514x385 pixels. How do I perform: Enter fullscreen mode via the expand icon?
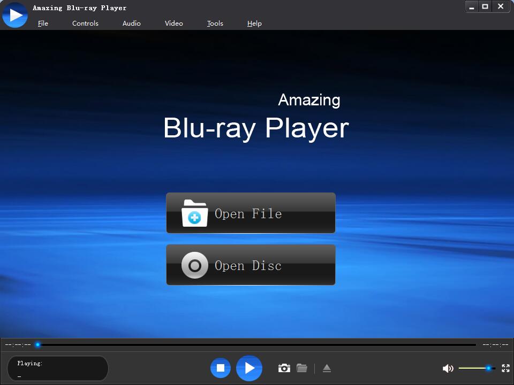click(x=505, y=368)
